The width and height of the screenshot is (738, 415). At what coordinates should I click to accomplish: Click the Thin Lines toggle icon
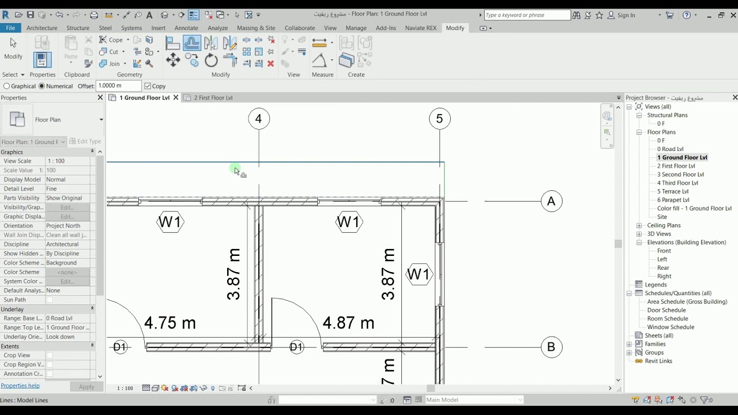194,15
